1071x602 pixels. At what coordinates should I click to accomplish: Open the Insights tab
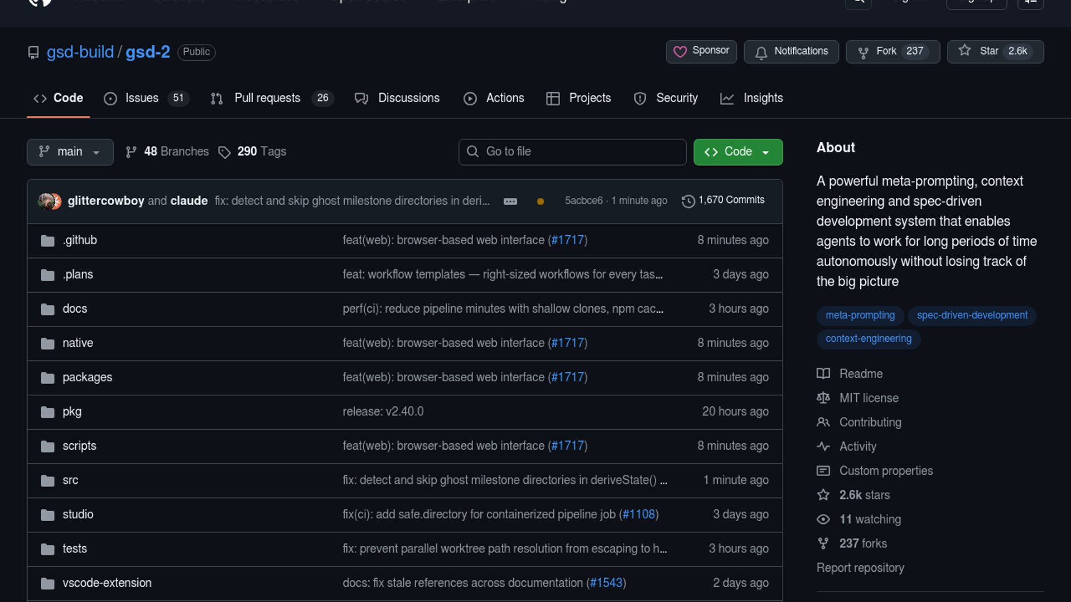(763, 98)
